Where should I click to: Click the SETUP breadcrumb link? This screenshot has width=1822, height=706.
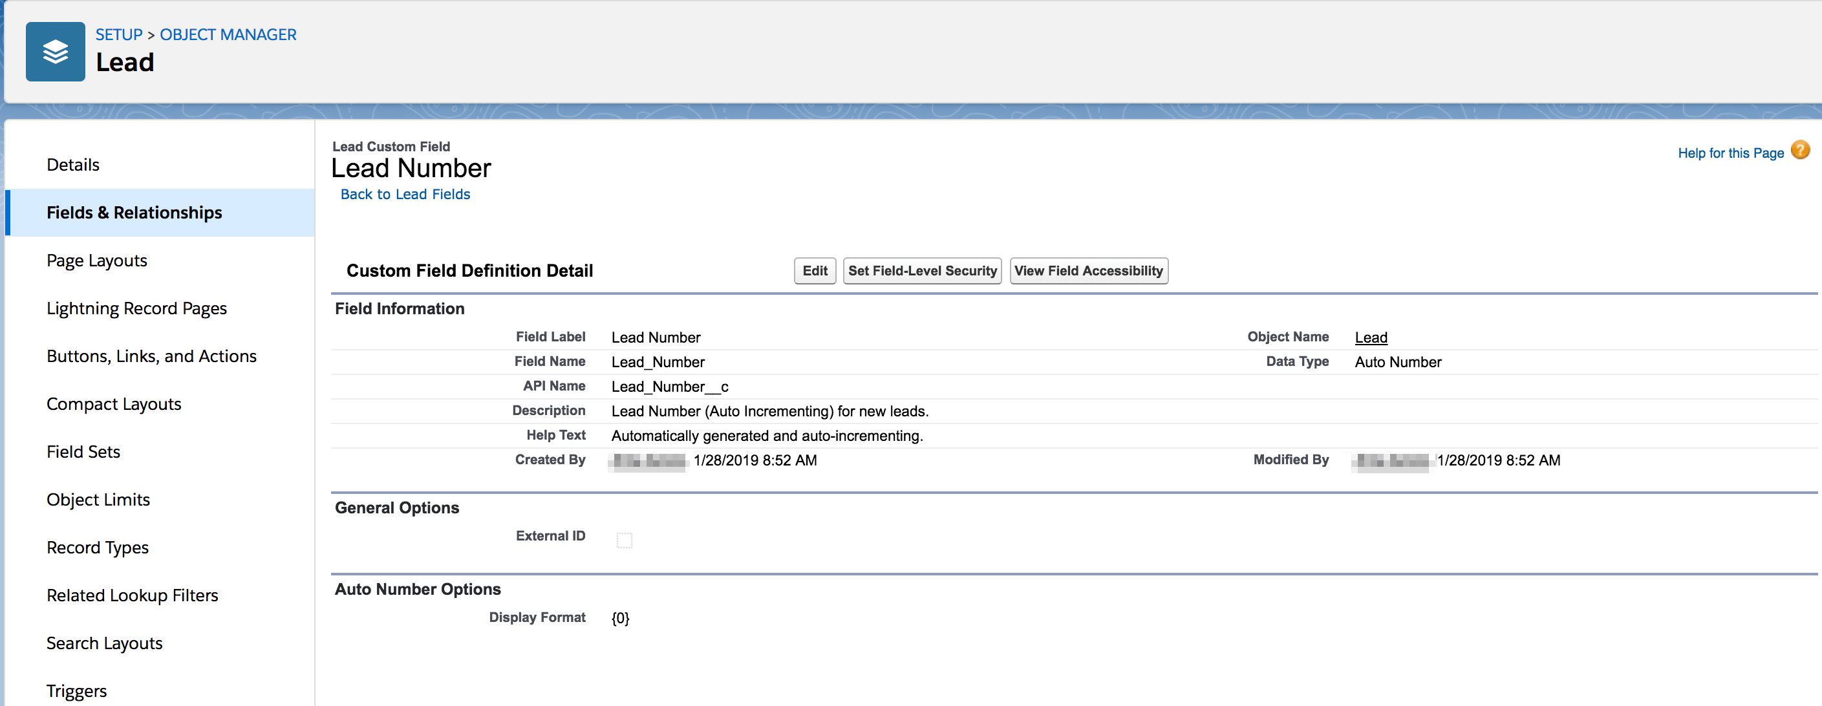pyautogui.click(x=119, y=35)
